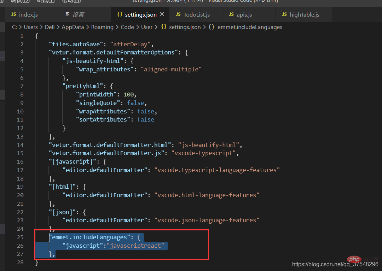Image resolution: width=382 pixels, height=271 pixels.
Task: Open the TodoList.js tab
Action: 197,14
